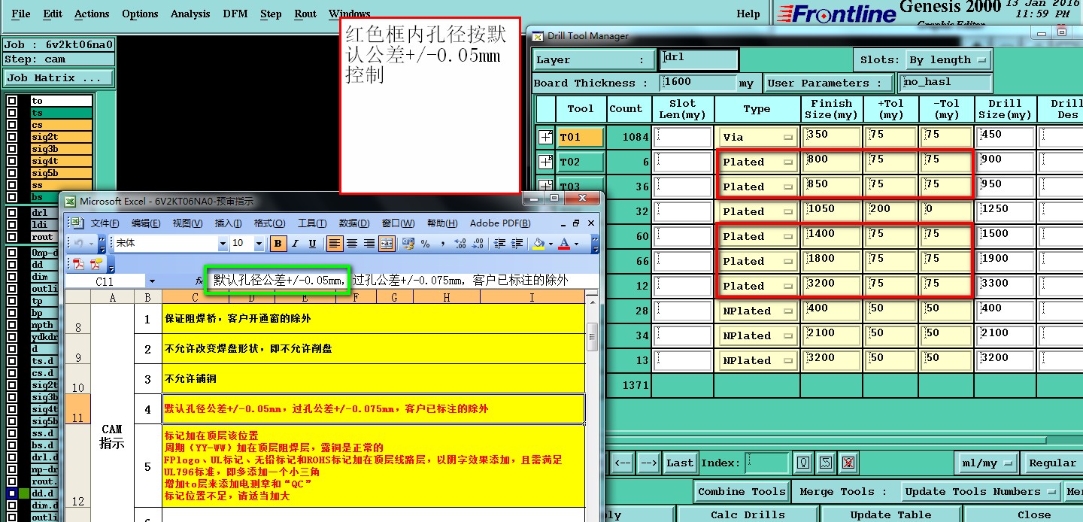Apply center alignment in Excel toolbar

[352, 244]
